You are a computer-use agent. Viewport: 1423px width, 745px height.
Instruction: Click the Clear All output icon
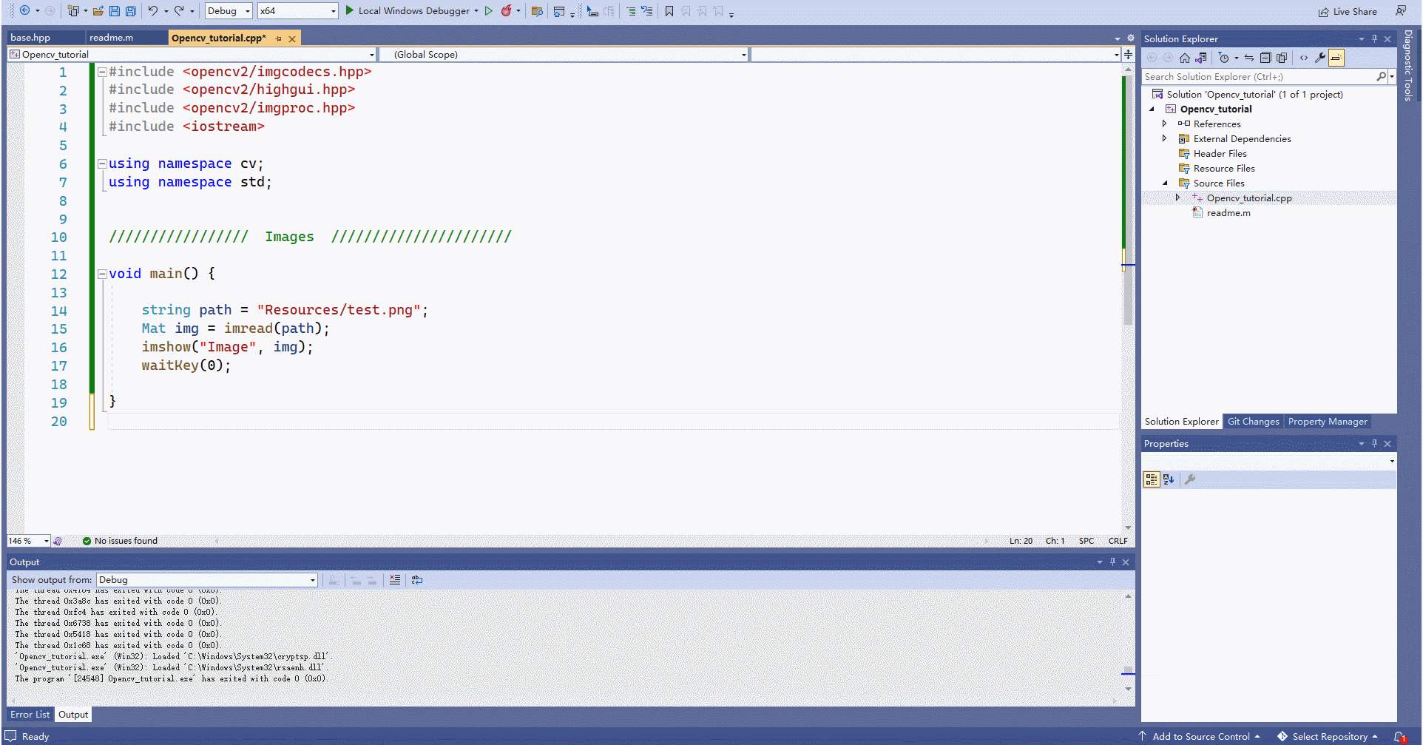pyautogui.click(x=395, y=579)
